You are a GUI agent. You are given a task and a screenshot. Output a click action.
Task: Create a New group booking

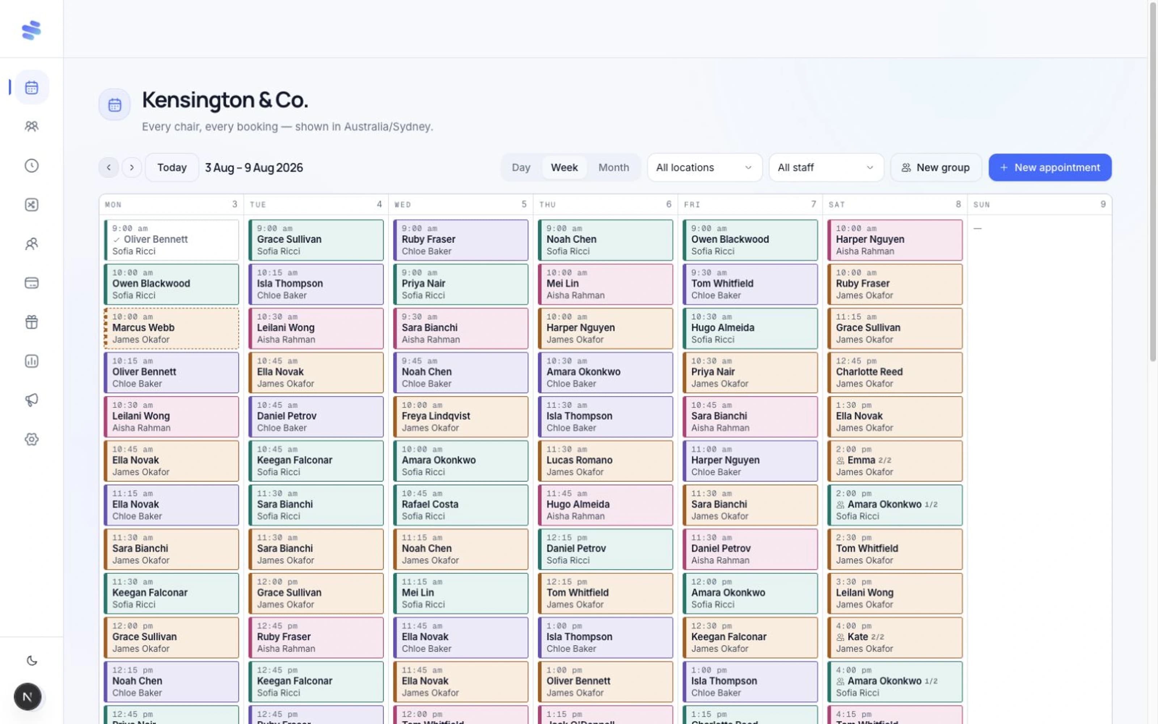point(935,168)
